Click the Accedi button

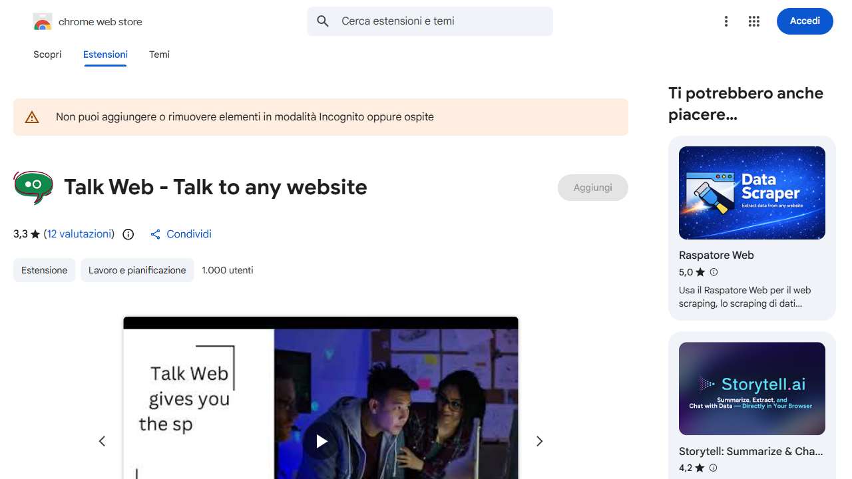click(805, 21)
